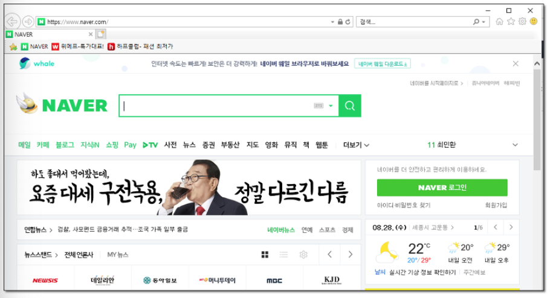Go to previous 뉴스스탠드 page arrow
The height and width of the screenshot is (298, 550).
click(330, 255)
